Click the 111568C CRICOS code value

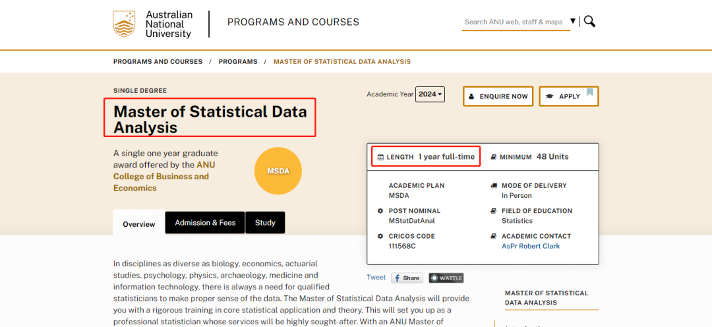(402, 246)
